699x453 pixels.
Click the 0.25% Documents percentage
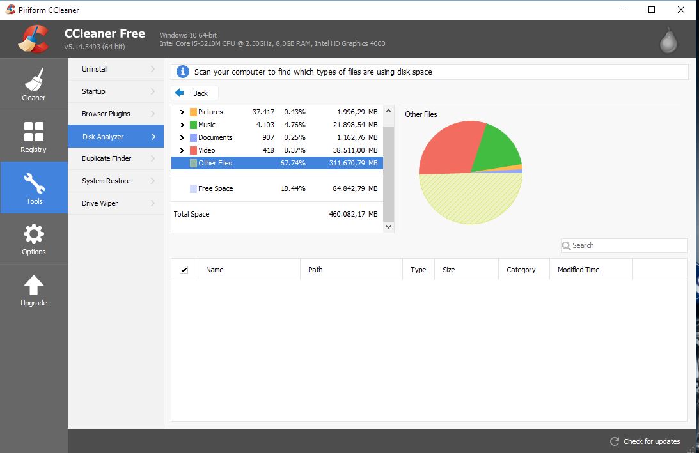point(295,137)
